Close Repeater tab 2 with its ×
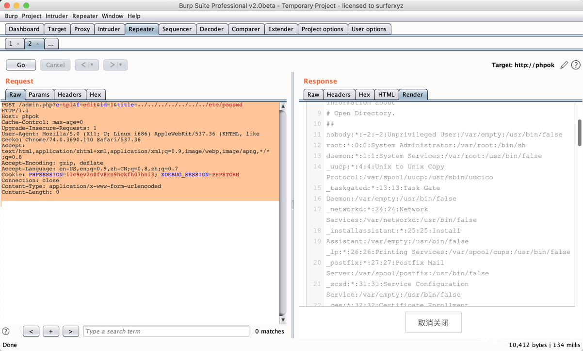 38,44
